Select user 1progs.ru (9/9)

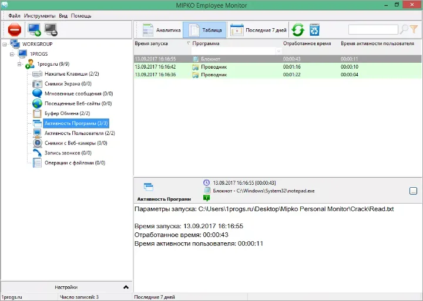[x=53, y=64]
